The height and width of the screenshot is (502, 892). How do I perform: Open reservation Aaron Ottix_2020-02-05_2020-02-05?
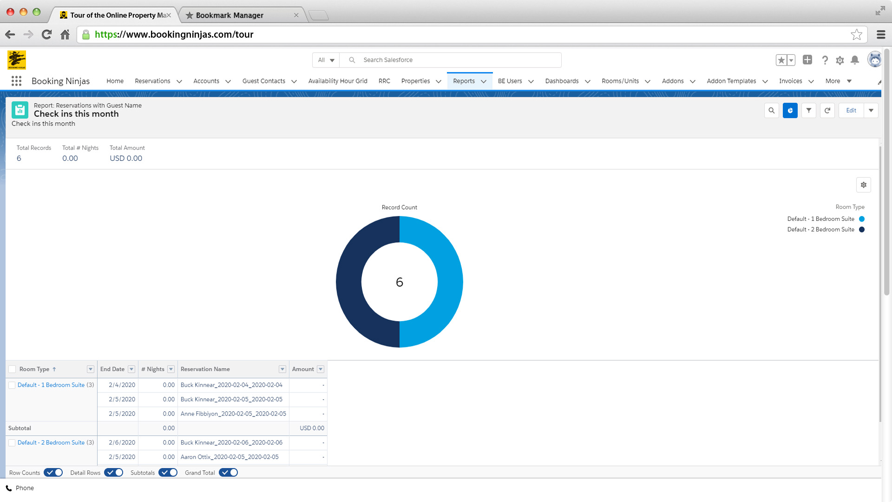click(230, 457)
